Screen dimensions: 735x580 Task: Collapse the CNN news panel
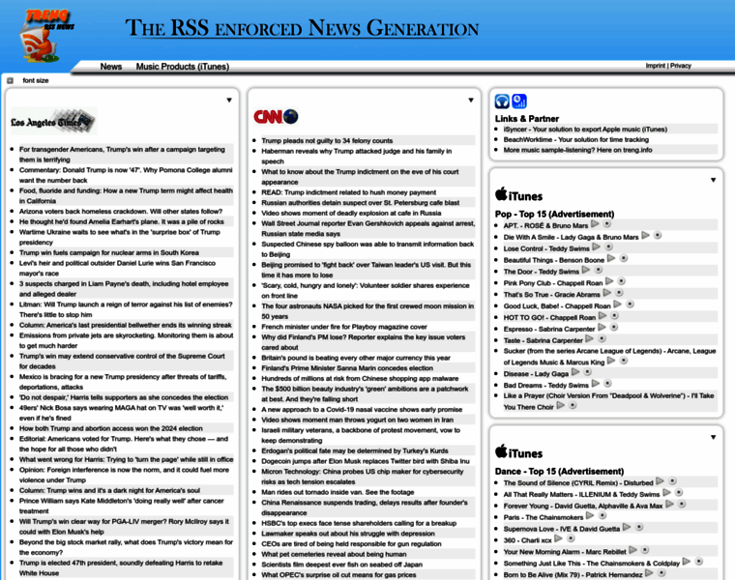pyautogui.click(x=471, y=101)
